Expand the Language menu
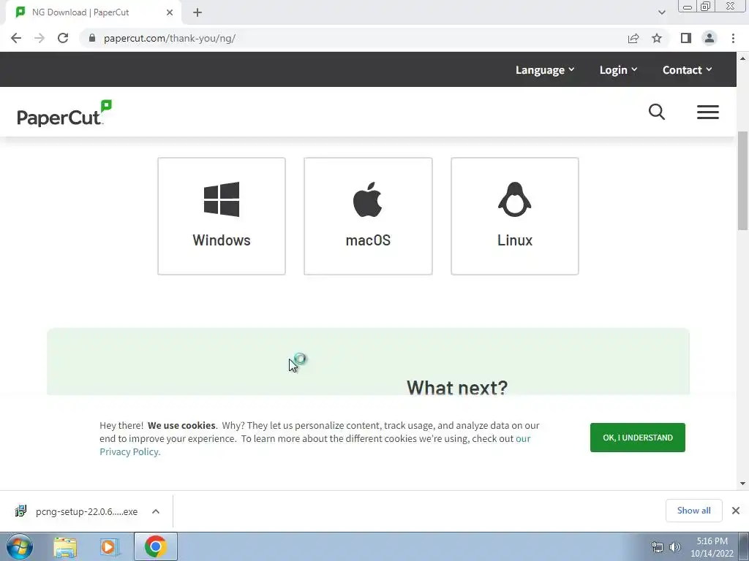This screenshot has width=749, height=561. 545,69
